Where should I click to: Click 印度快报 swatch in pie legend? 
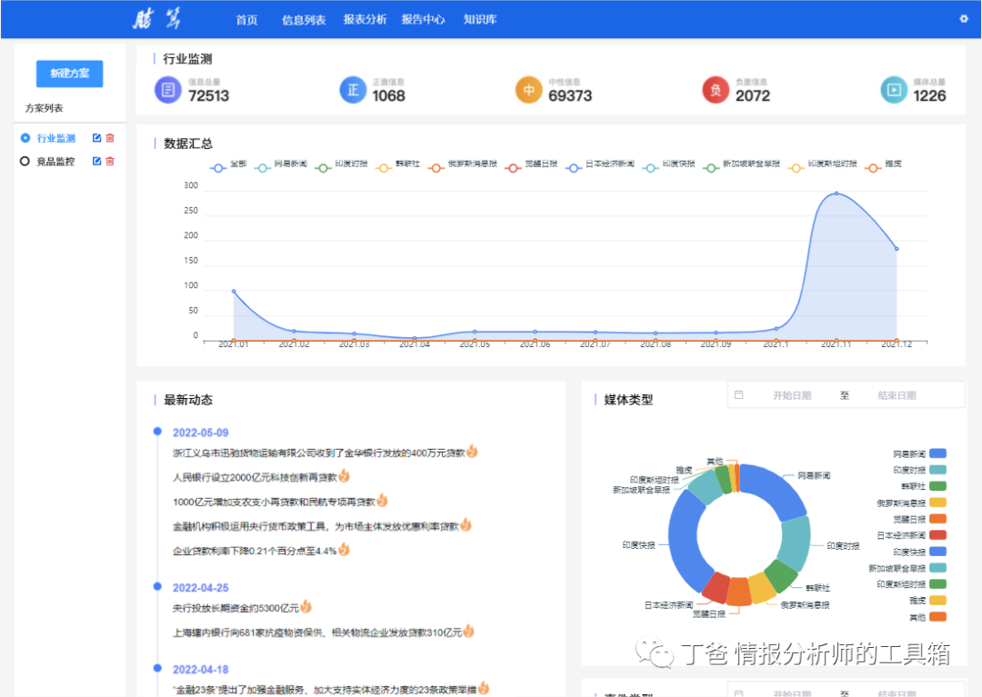[x=937, y=552]
